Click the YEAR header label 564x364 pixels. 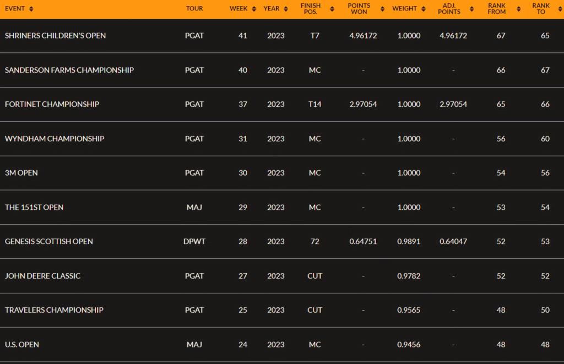point(271,9)
